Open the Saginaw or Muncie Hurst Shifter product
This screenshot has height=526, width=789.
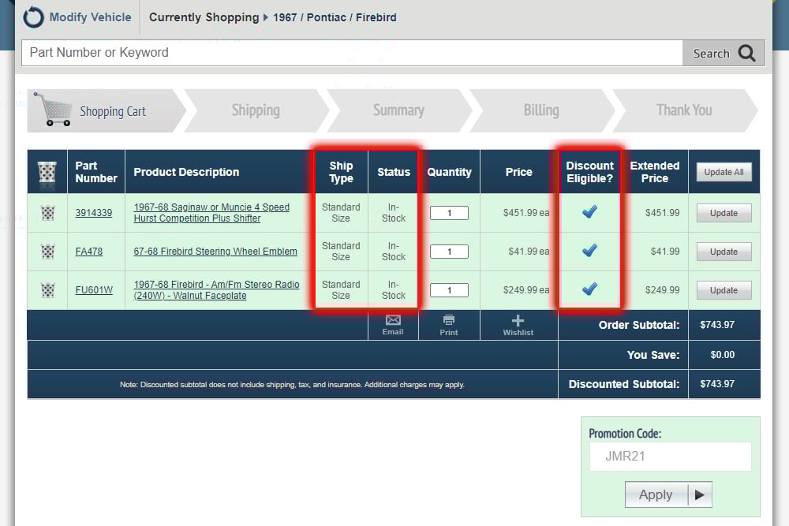coord(211,213)
